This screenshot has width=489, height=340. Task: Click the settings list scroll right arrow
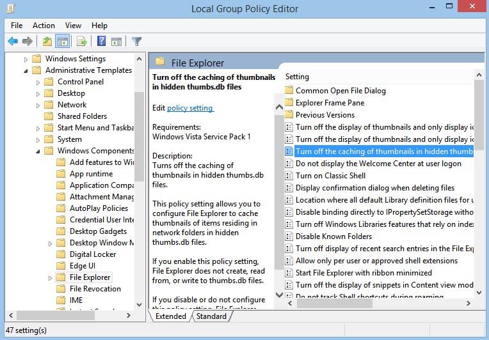click(x=468, y=304)
